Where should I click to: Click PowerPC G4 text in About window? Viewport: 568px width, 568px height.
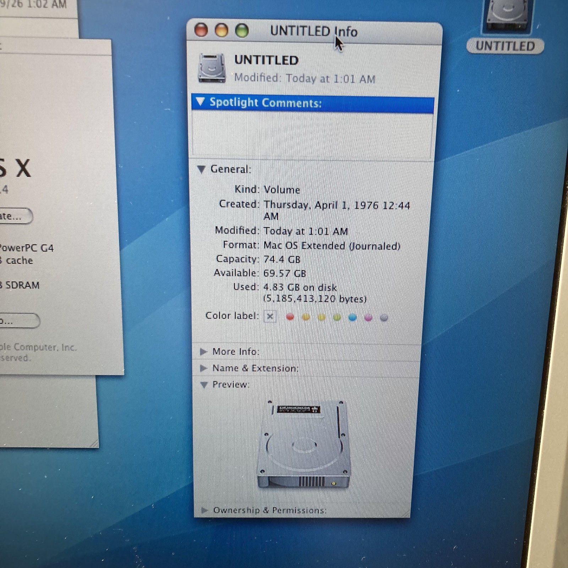pyautogui.click(x=27, y=248)
